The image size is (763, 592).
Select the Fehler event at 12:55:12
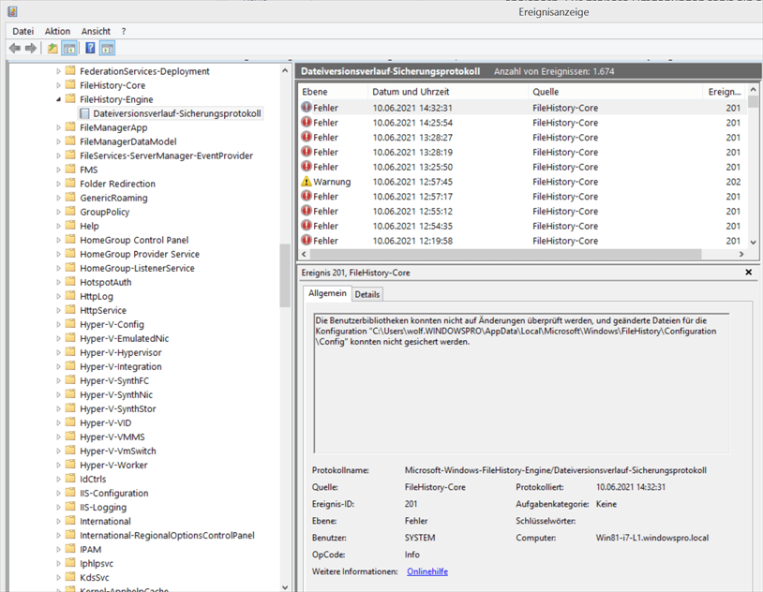[522, 211]
